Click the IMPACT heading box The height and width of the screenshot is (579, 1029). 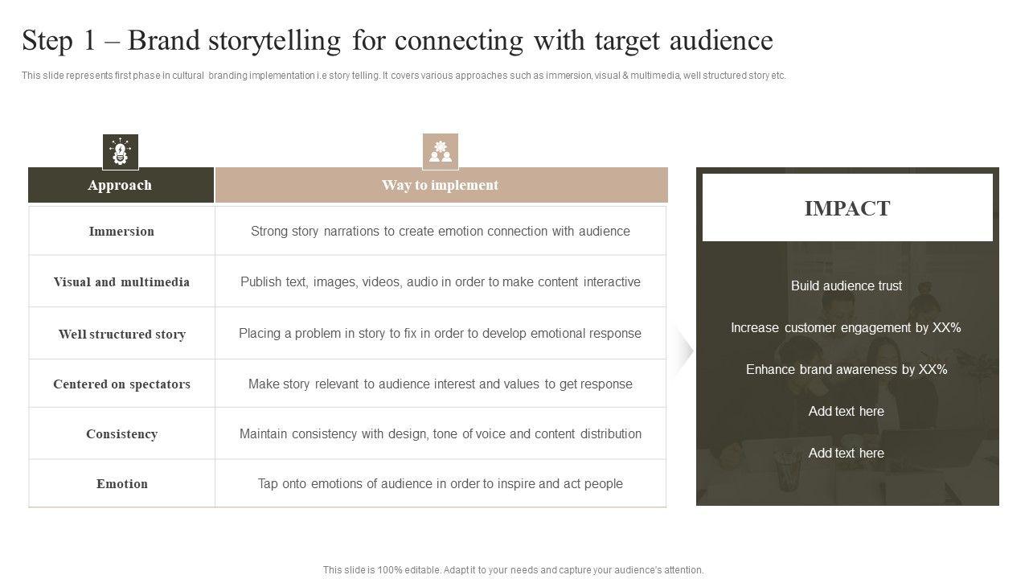(x=847, y=207)
